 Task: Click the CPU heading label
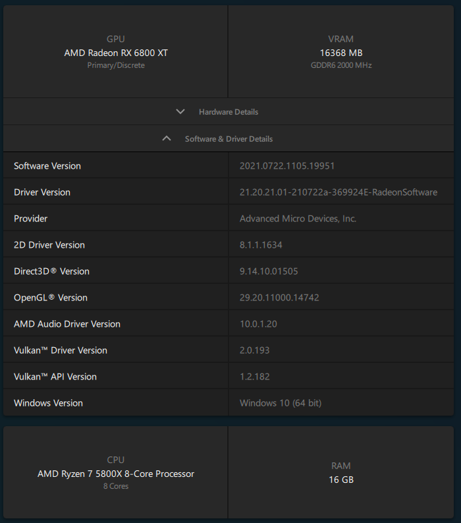pos(116,460)
